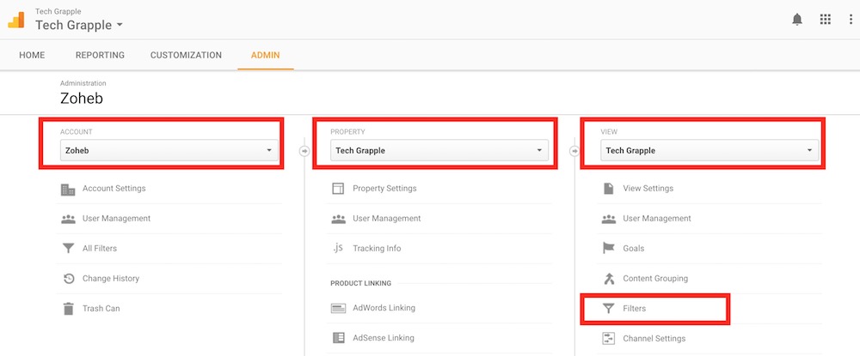
Task: Click the Tracking Info .js icon
Action: pyautogui.click(x=338, y=248)
